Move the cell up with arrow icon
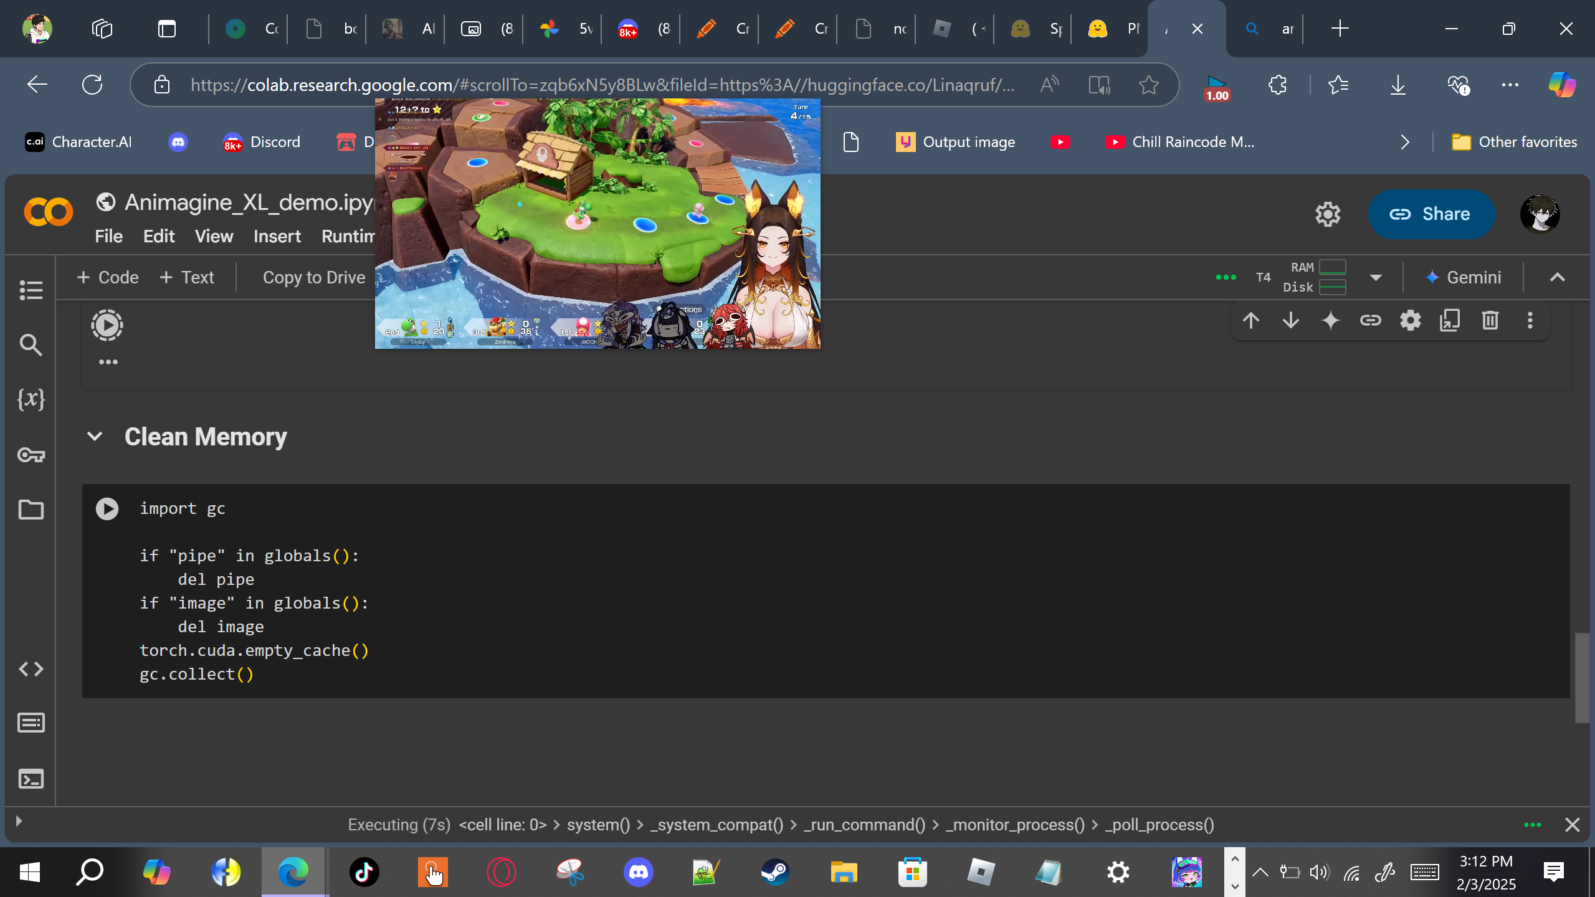 coord(1251,321)
